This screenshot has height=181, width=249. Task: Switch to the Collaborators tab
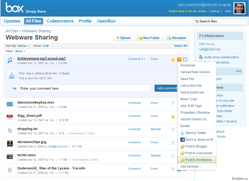(x=60, y=21)
